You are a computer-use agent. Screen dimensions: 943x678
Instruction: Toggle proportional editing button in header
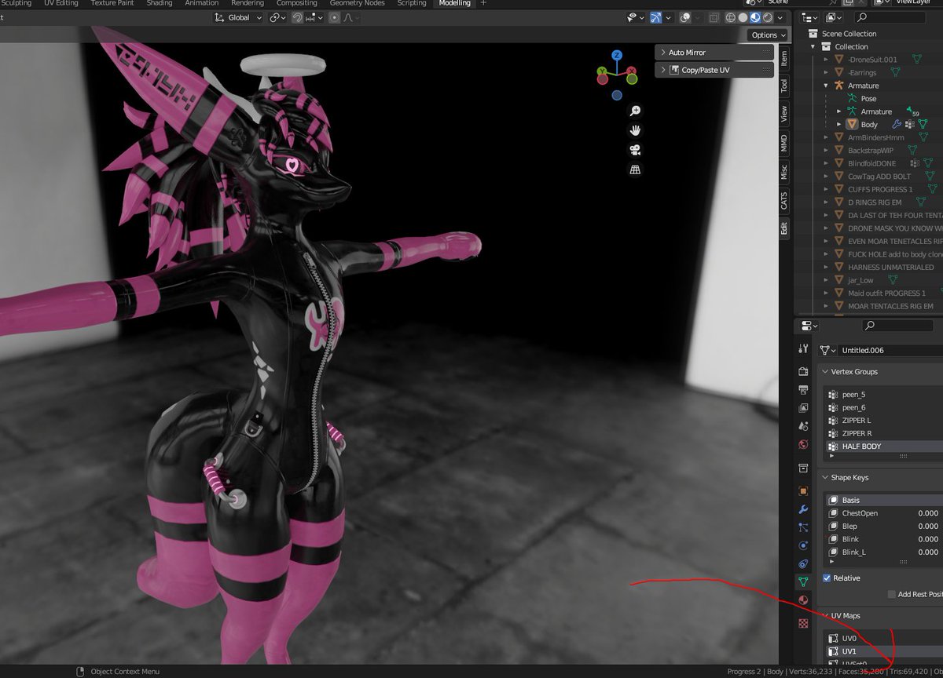(332, 17)
